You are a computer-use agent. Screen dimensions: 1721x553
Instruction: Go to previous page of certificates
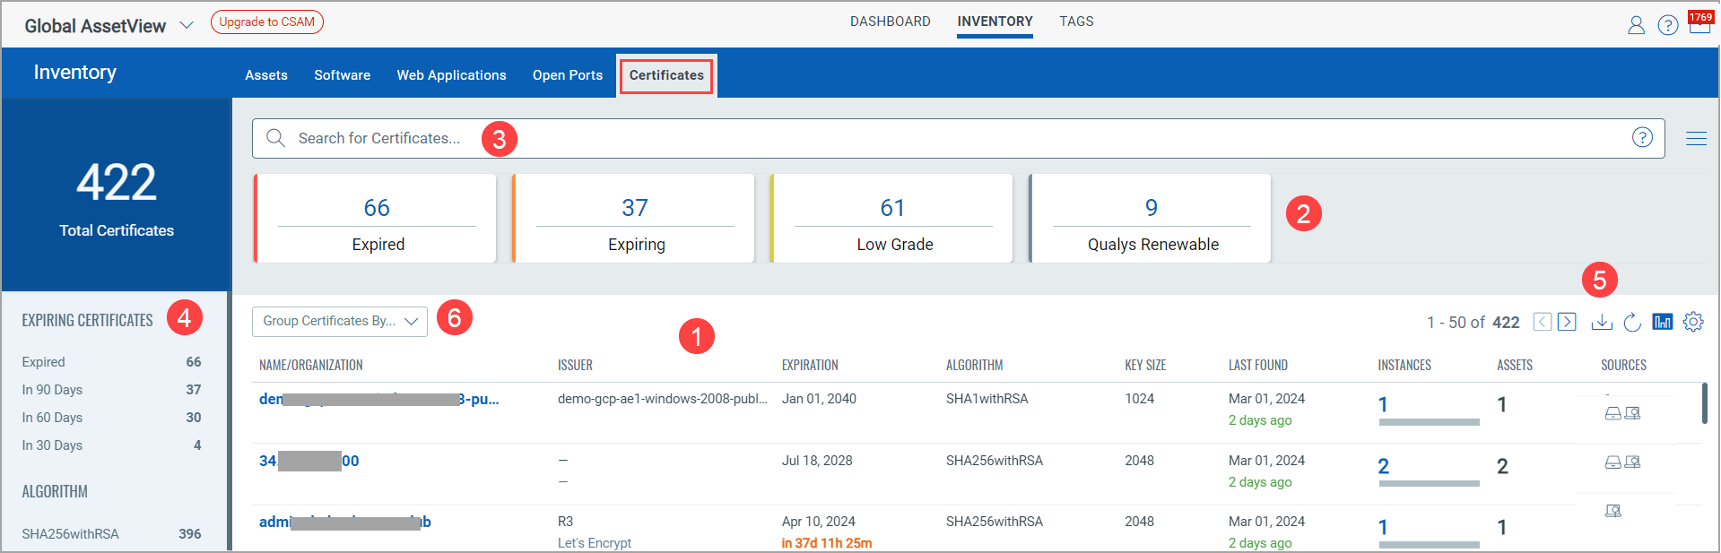(1543, 322)
